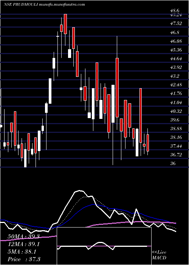This screenshot has height=265, width=189.
Task: Click the 41.76 price axis label
Action: tap(176, 94)
